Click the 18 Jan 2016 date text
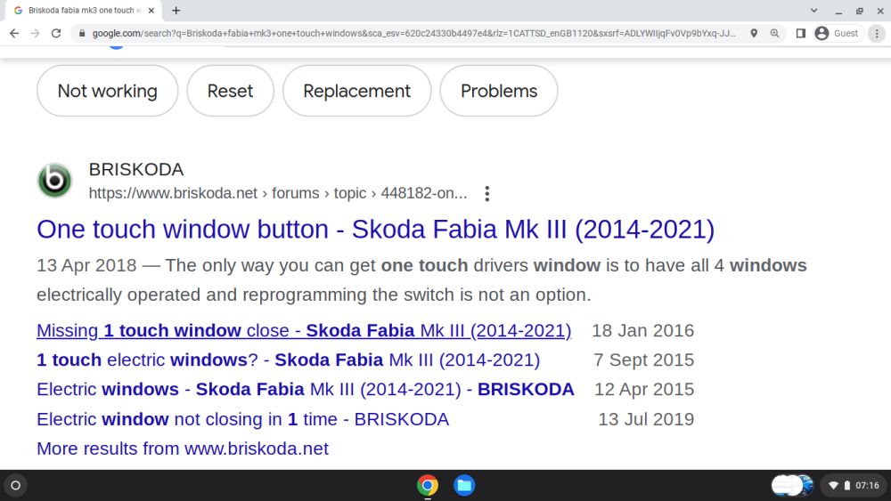This screenshot has width=891, height=501. (x=642, y=330)
